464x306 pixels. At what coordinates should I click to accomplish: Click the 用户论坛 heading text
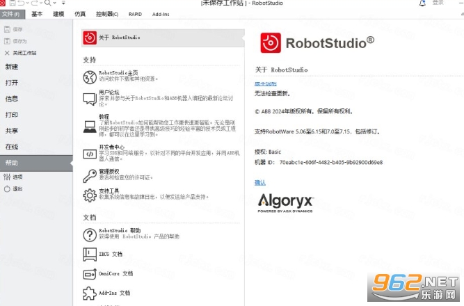click(109, 92)
